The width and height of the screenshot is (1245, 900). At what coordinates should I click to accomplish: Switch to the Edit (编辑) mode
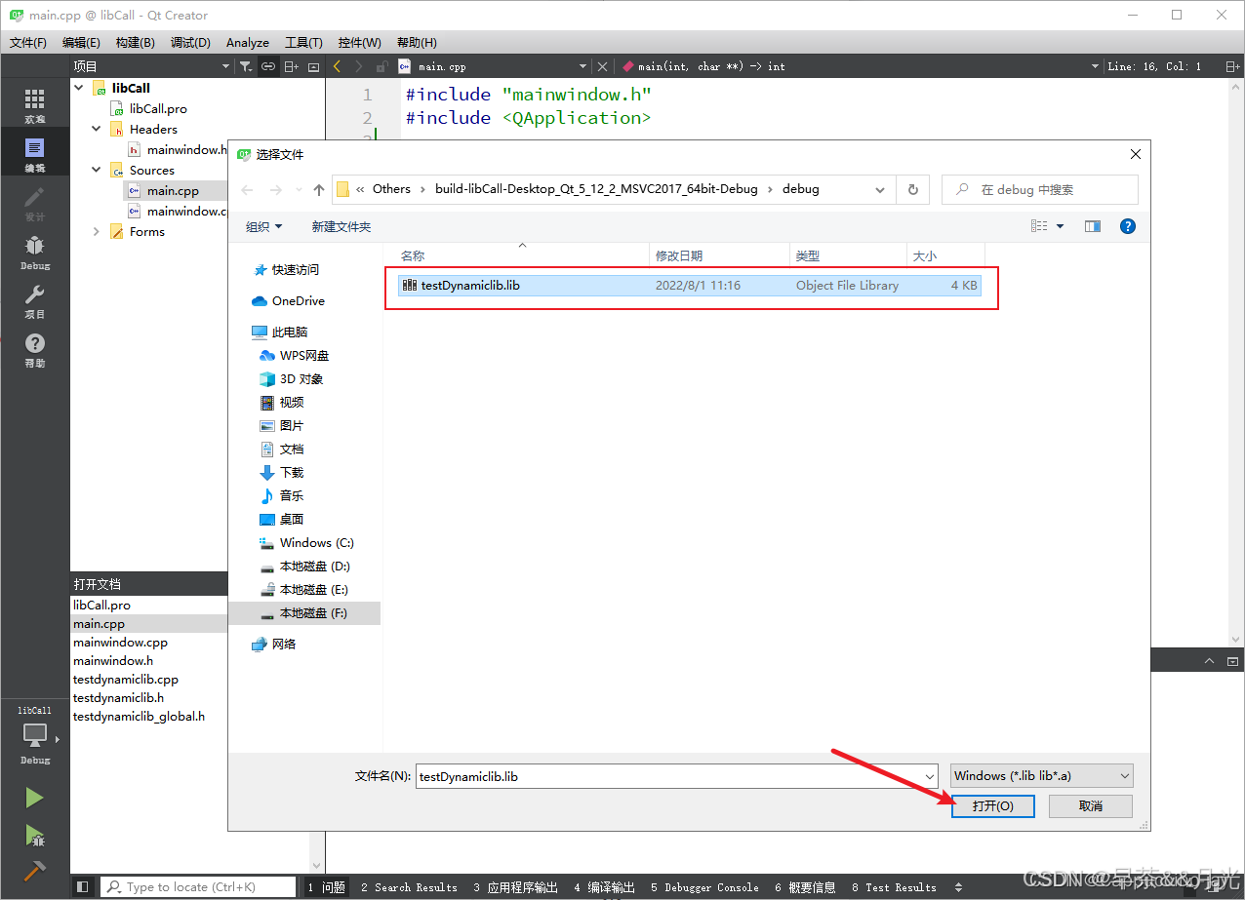tap(34, 154)
